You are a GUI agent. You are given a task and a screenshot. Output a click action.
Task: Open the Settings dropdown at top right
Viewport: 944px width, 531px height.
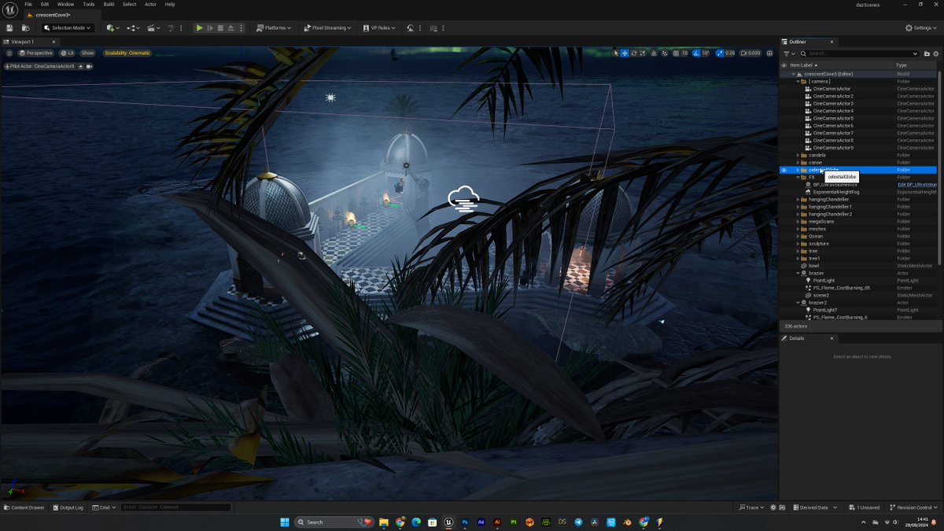tap(922, 28)
